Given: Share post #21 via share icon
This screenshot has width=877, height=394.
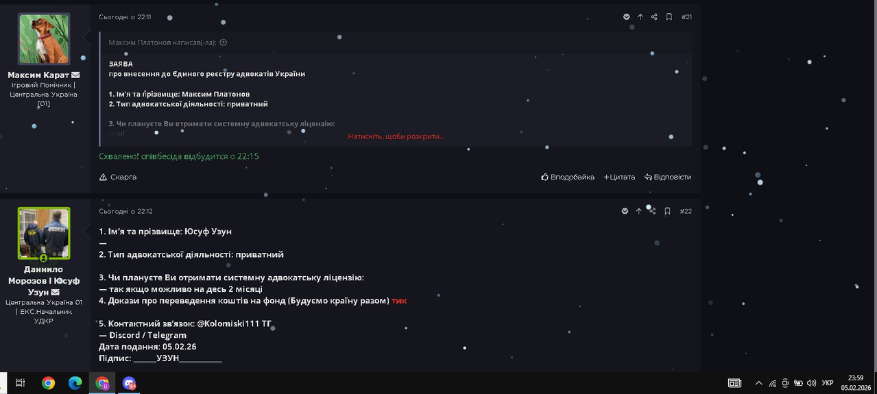Looking at the screenshot, I should (654, 17).
